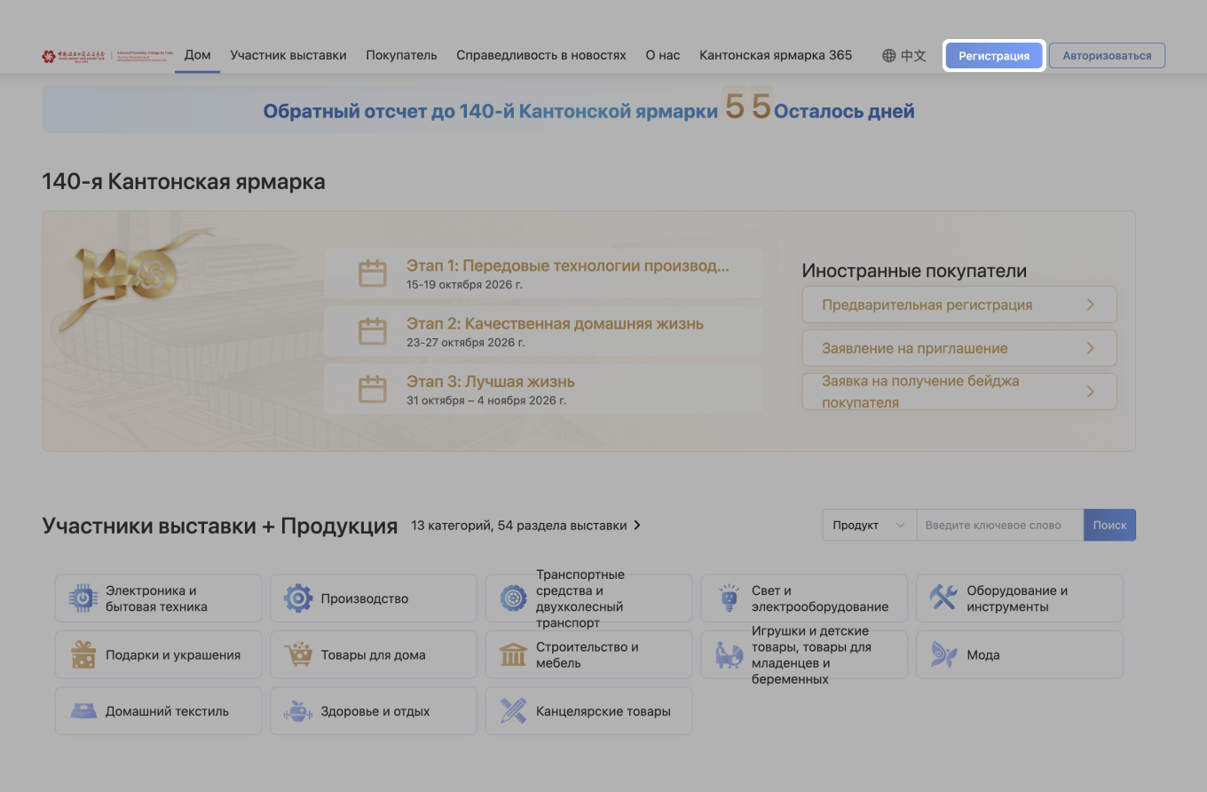Click the Здоровье и отдых icon

coord(298,711)
